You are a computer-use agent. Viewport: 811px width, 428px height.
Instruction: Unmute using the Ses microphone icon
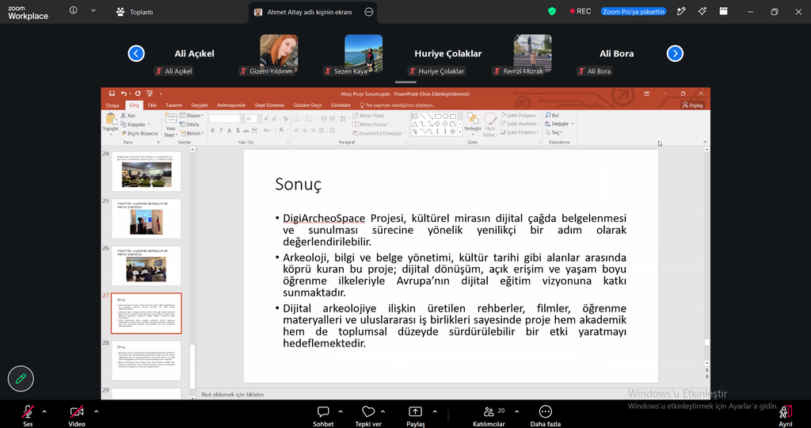click(x=28, y=412)
